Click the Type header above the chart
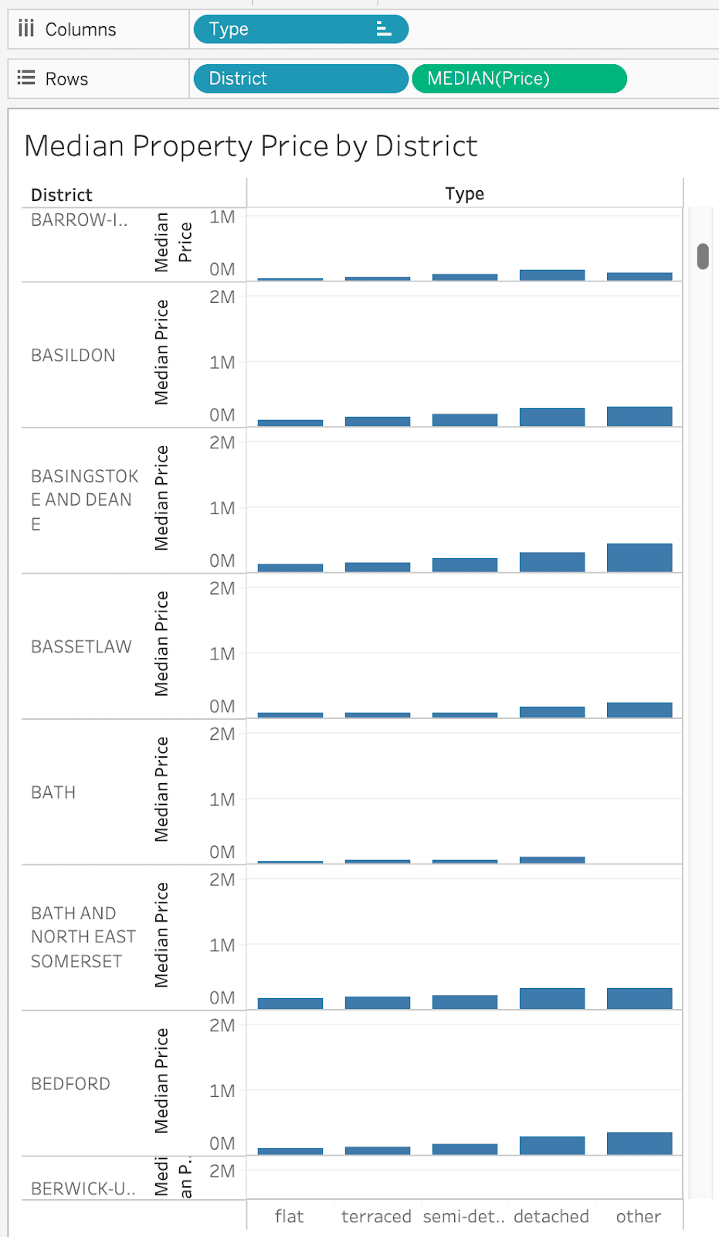The height and width of the screenshot is (1237, 719). point(464,194)
